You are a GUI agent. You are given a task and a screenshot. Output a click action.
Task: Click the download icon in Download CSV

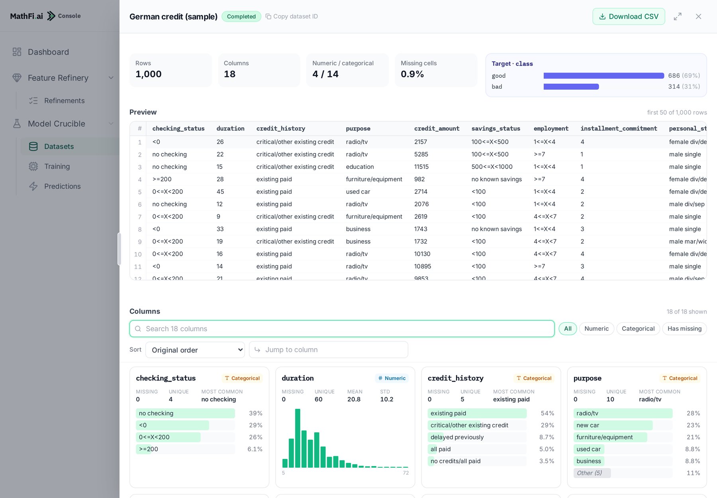coord(602,16)
